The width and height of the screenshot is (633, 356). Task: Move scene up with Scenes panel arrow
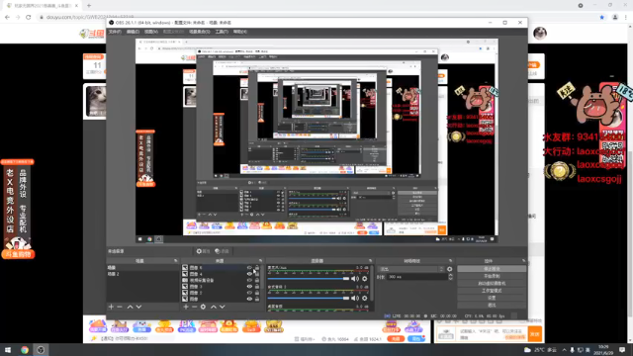[x=130, y=307]
